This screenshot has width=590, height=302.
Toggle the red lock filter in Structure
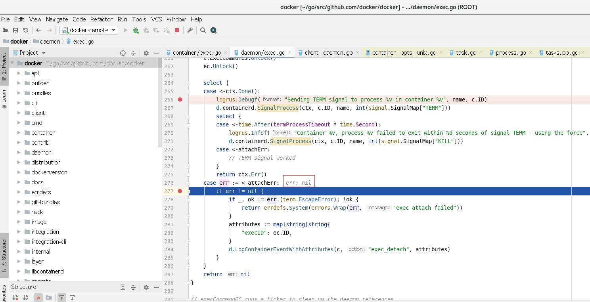pos(38,298)
